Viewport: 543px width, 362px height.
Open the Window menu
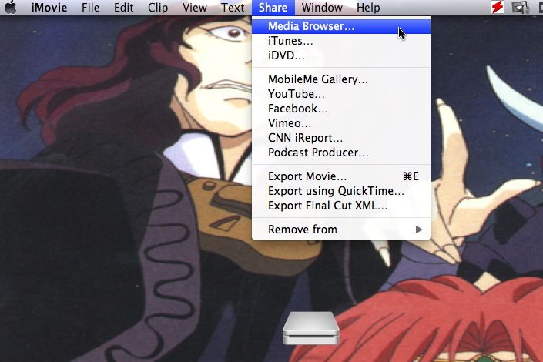coord(322,7)
